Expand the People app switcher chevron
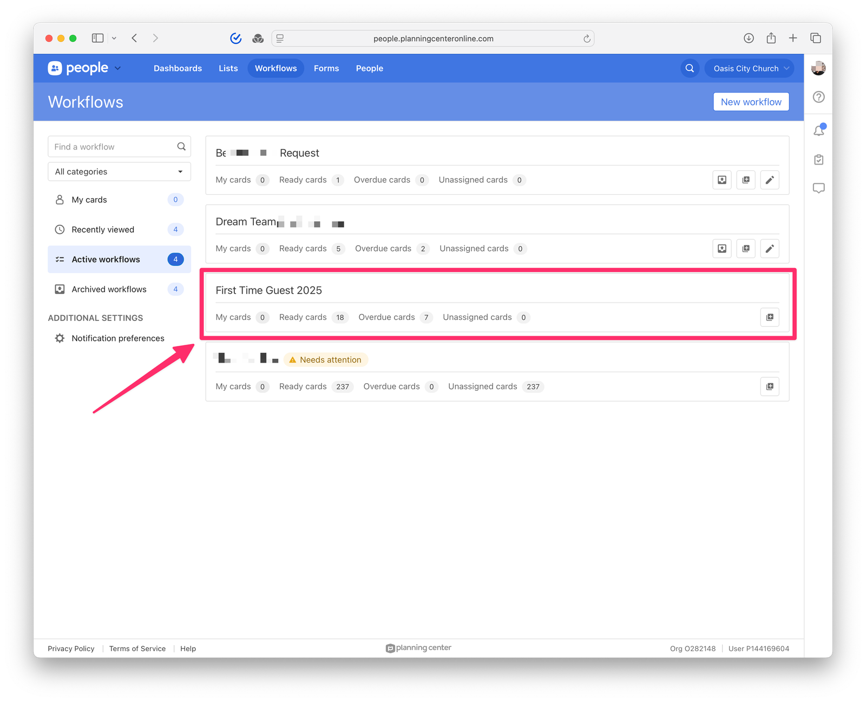 pyautogui.click(x=117, y=68)
